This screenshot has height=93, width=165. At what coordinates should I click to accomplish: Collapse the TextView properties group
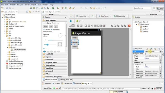[133, 65]
